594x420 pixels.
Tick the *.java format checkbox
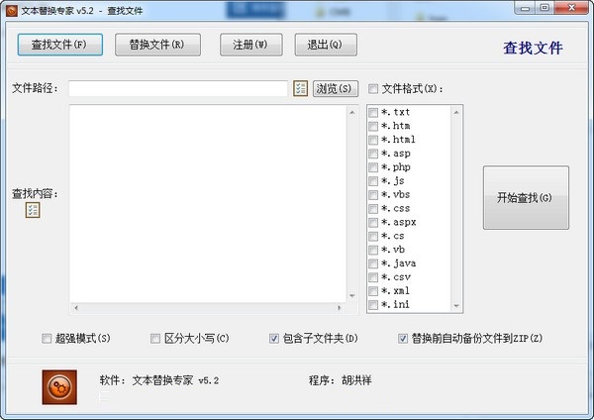click(373, 263)
